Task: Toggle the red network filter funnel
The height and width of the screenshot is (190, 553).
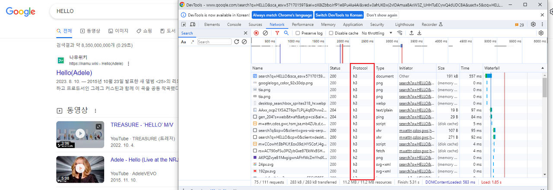Action: click(277, 33)
